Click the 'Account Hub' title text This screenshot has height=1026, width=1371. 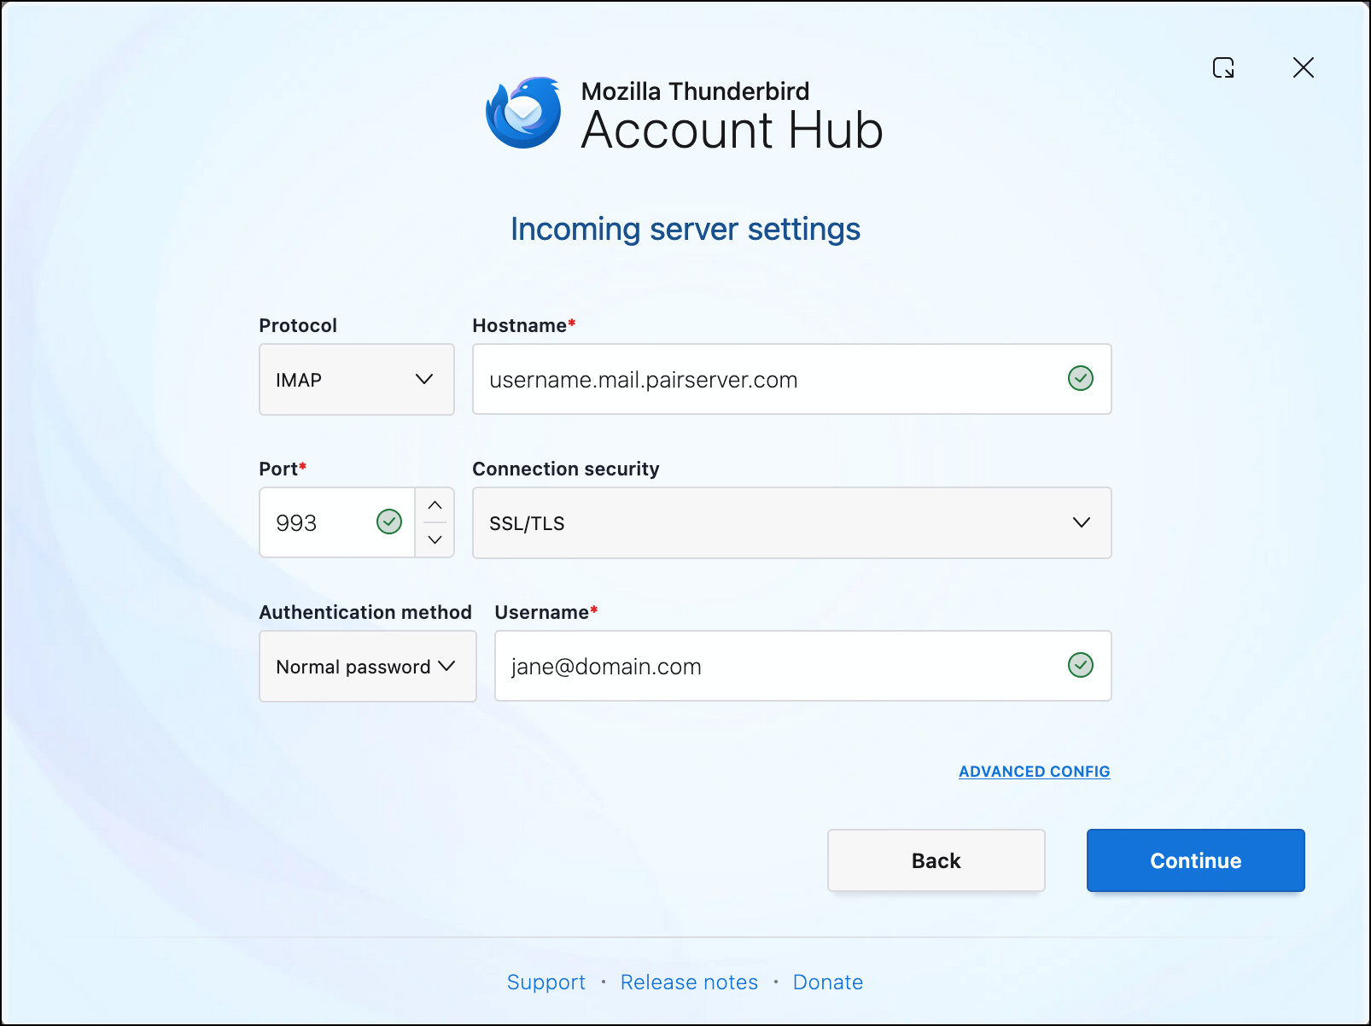[732, 131]
